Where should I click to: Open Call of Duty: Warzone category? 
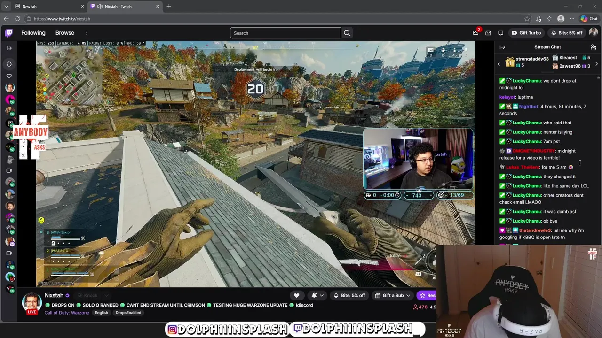pyautogui.click(x=67, y=313)
